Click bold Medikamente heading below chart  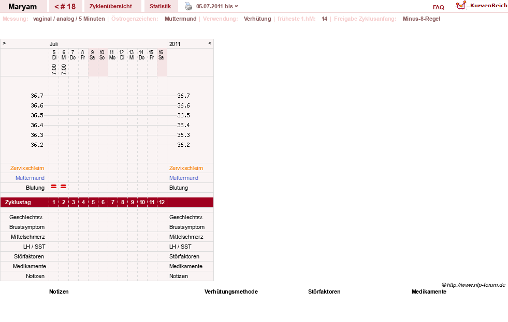click(x=429, y=292)
